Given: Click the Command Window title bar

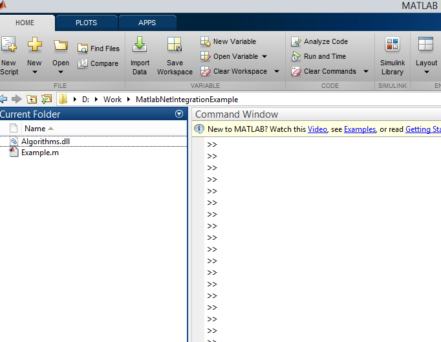Looking at the screenshot, I should coord(317,114).
